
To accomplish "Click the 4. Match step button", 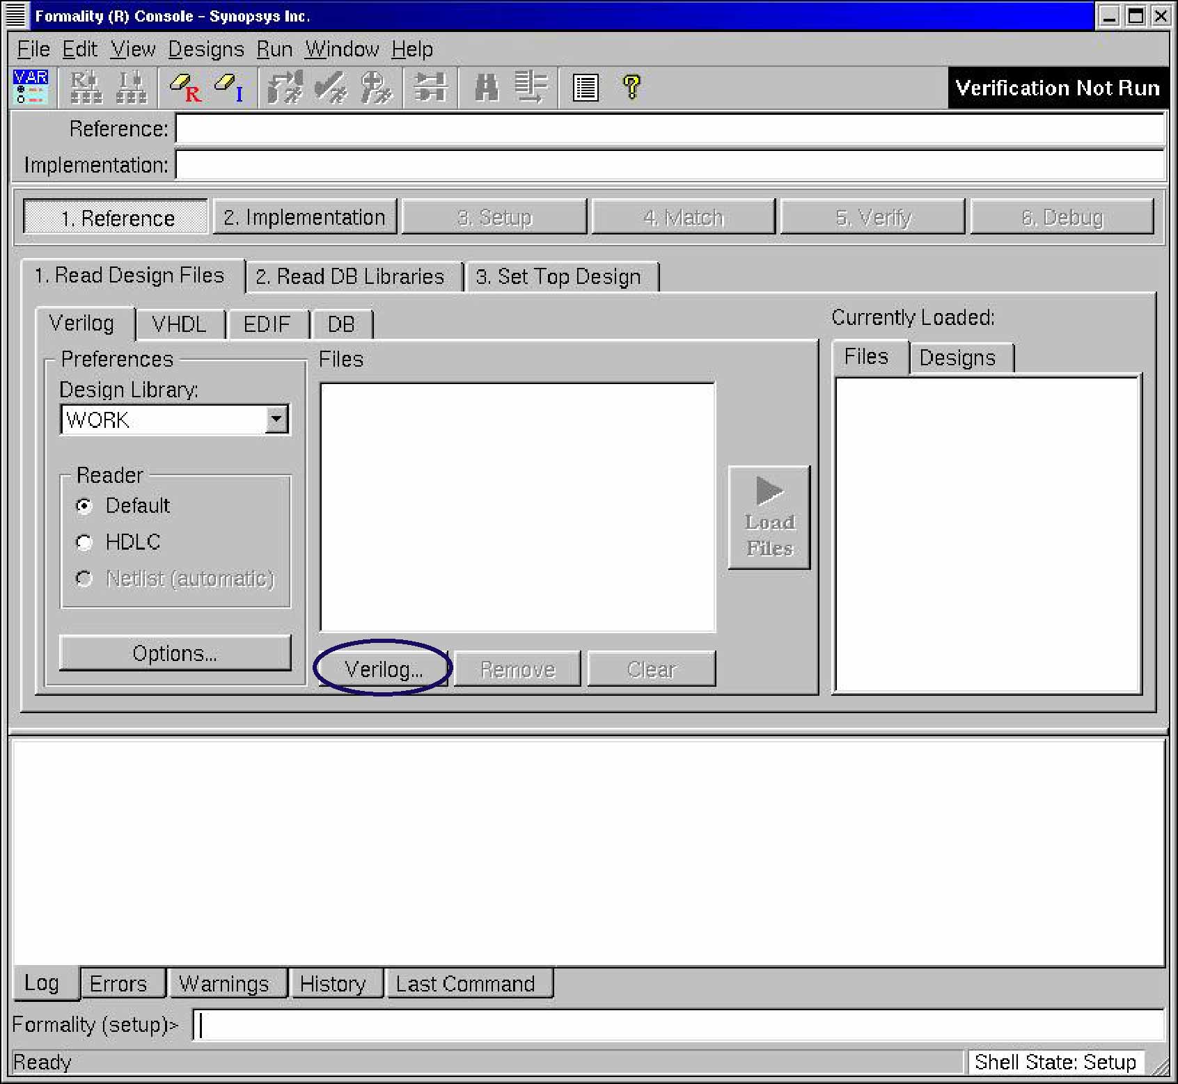I will [684, 217].
